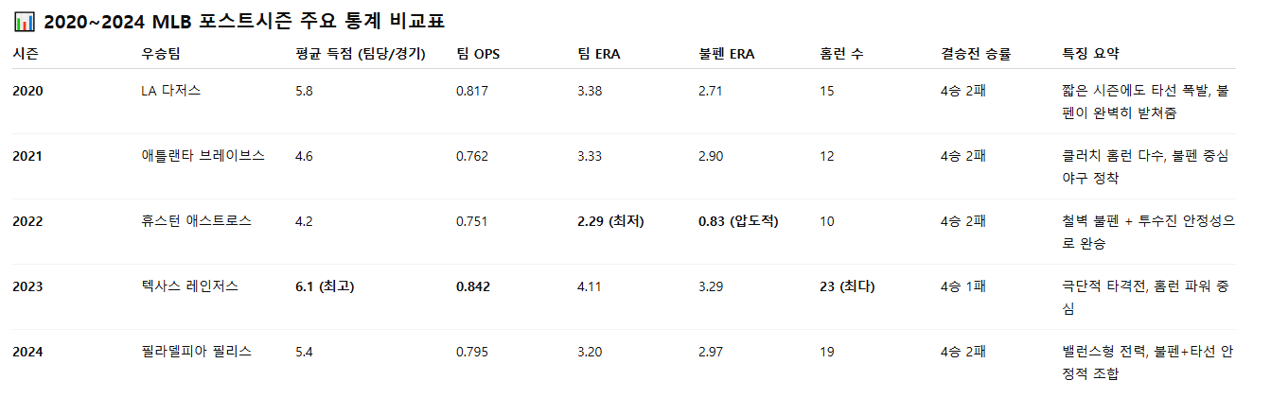This screenshot has height=398, width=1271.
Task: Select the 불펜 ERA column header
Action: [x=726, y=54]
